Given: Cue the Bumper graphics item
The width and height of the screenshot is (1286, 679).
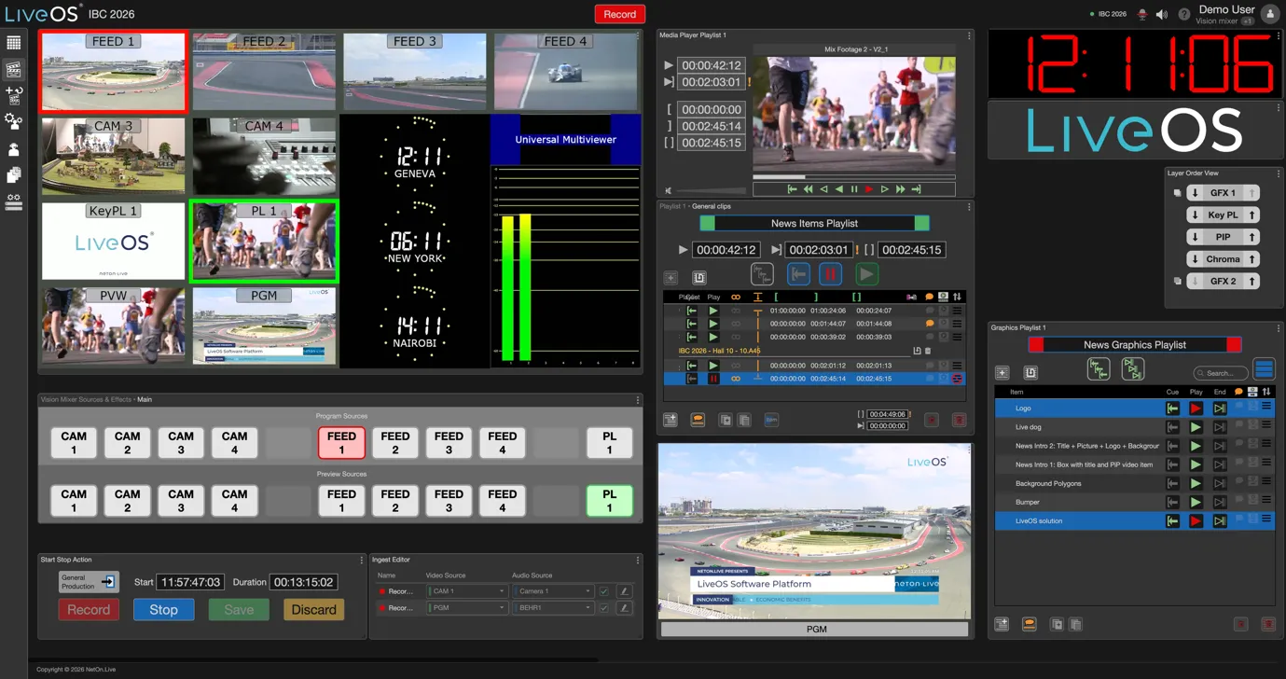Looking at the screenshot, I should pyautogui.click(x=1172, y=502).
